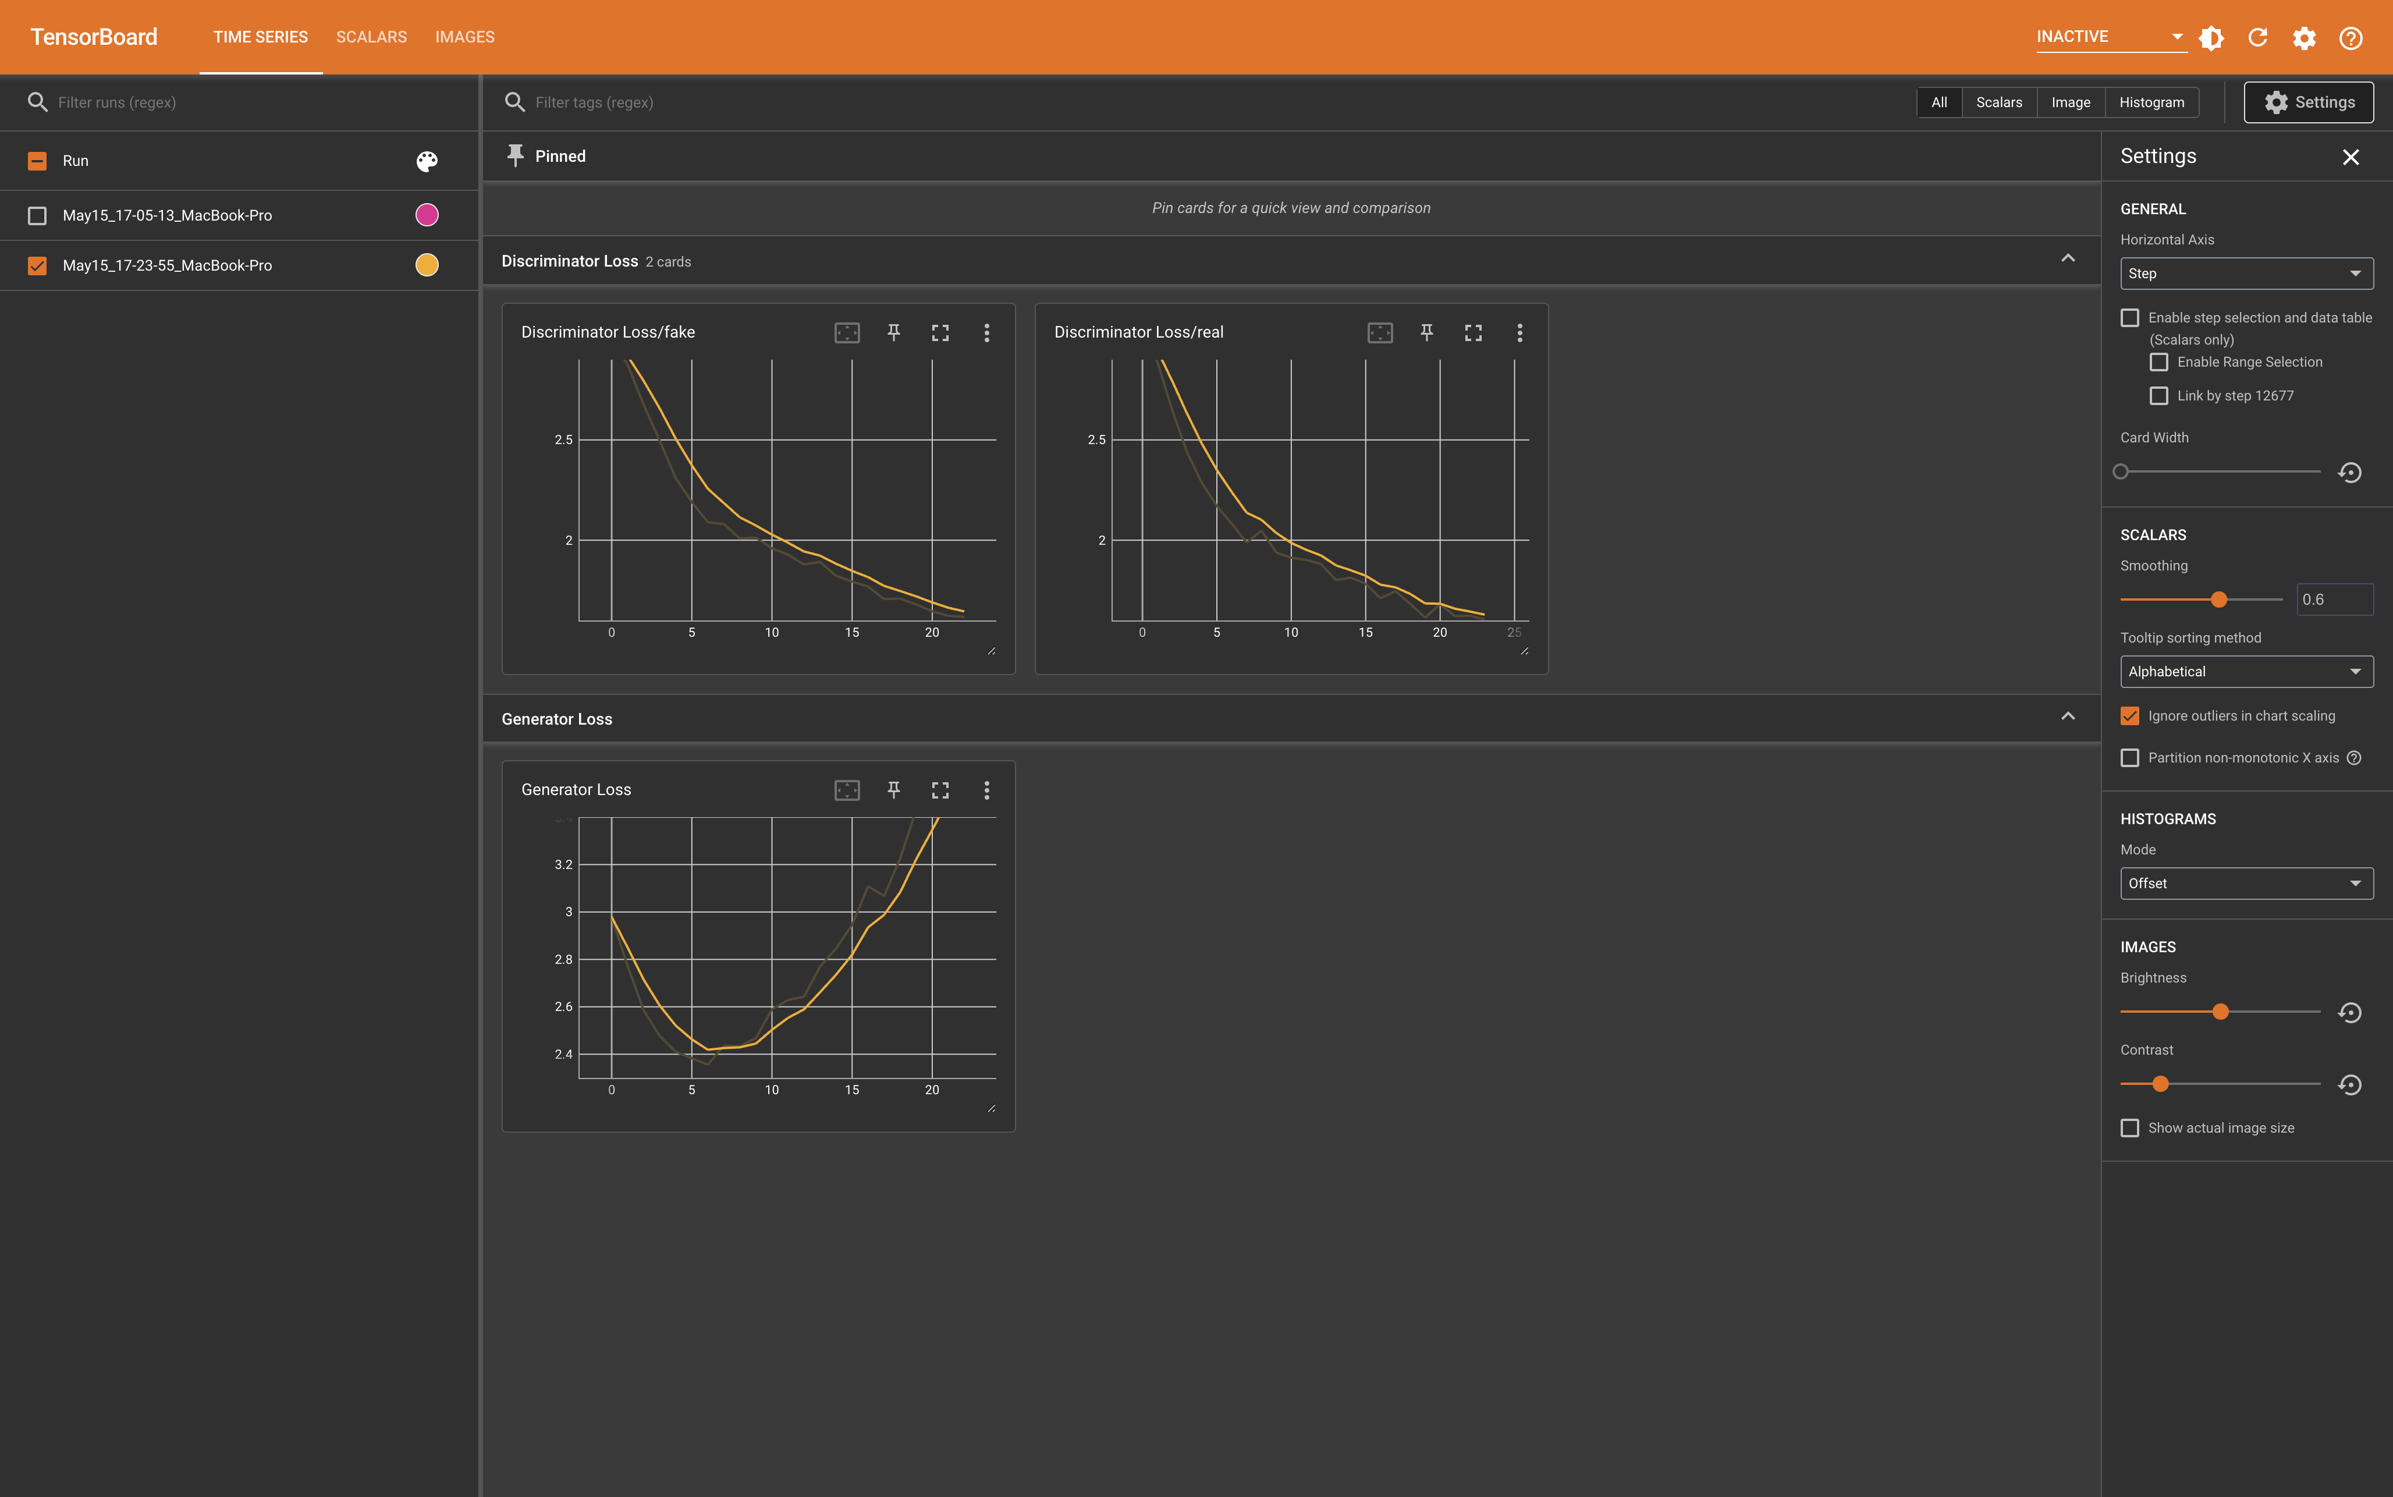This screenshot has height=1497, width=2393.
Task: Uncheck Ignore outliers in chart scaling
Action: tap(2130, 716)
